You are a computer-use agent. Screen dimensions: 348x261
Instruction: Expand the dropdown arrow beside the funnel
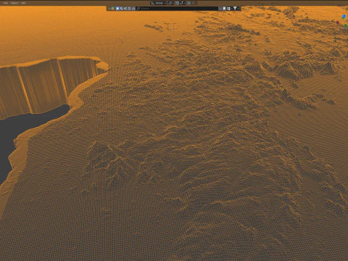click(239, 9)
